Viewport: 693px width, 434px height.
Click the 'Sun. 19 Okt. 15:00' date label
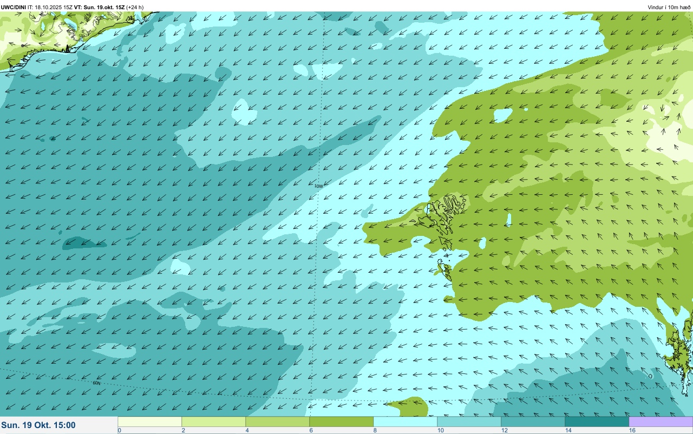[x=39, y=425]
